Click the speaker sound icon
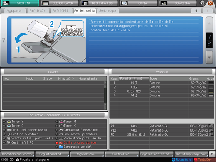Image resolution: width=216 pixels, height=162 pixels. [202, 3]
